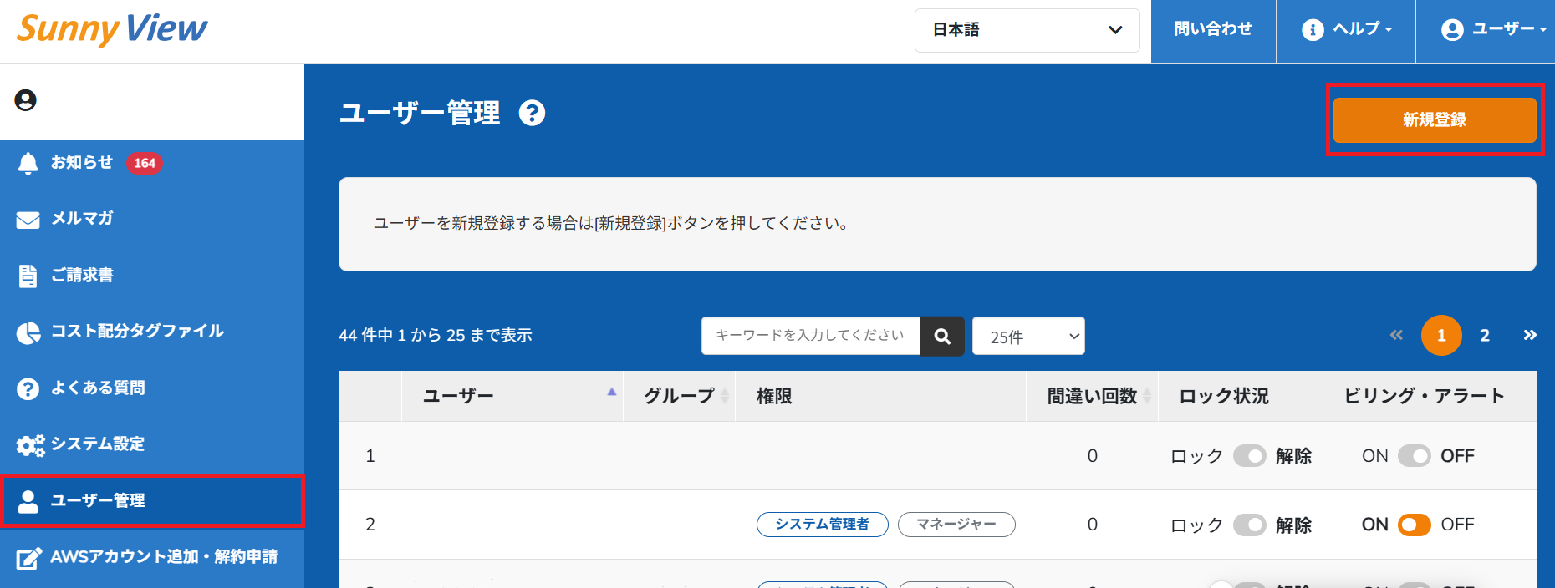Click the orange 新規登録 button

coord(1434,119)
